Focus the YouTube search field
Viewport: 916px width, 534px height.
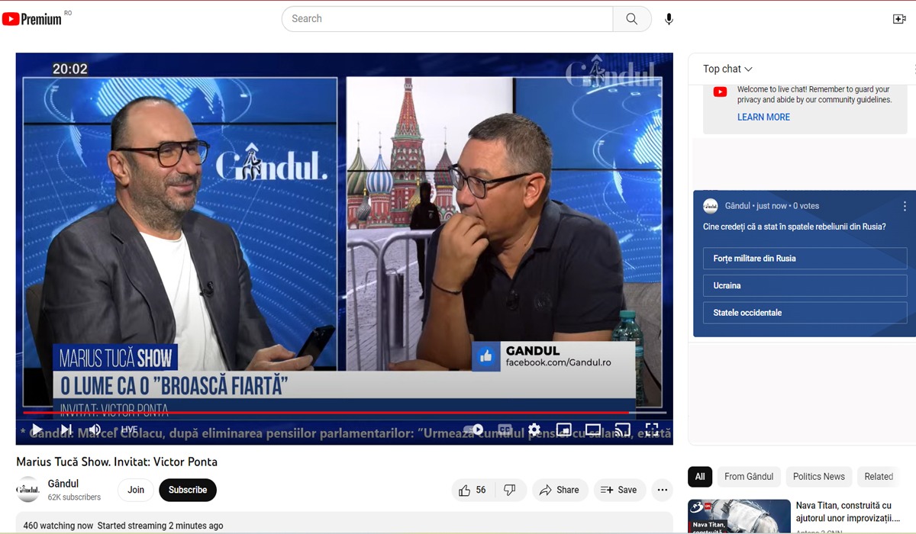447,19
